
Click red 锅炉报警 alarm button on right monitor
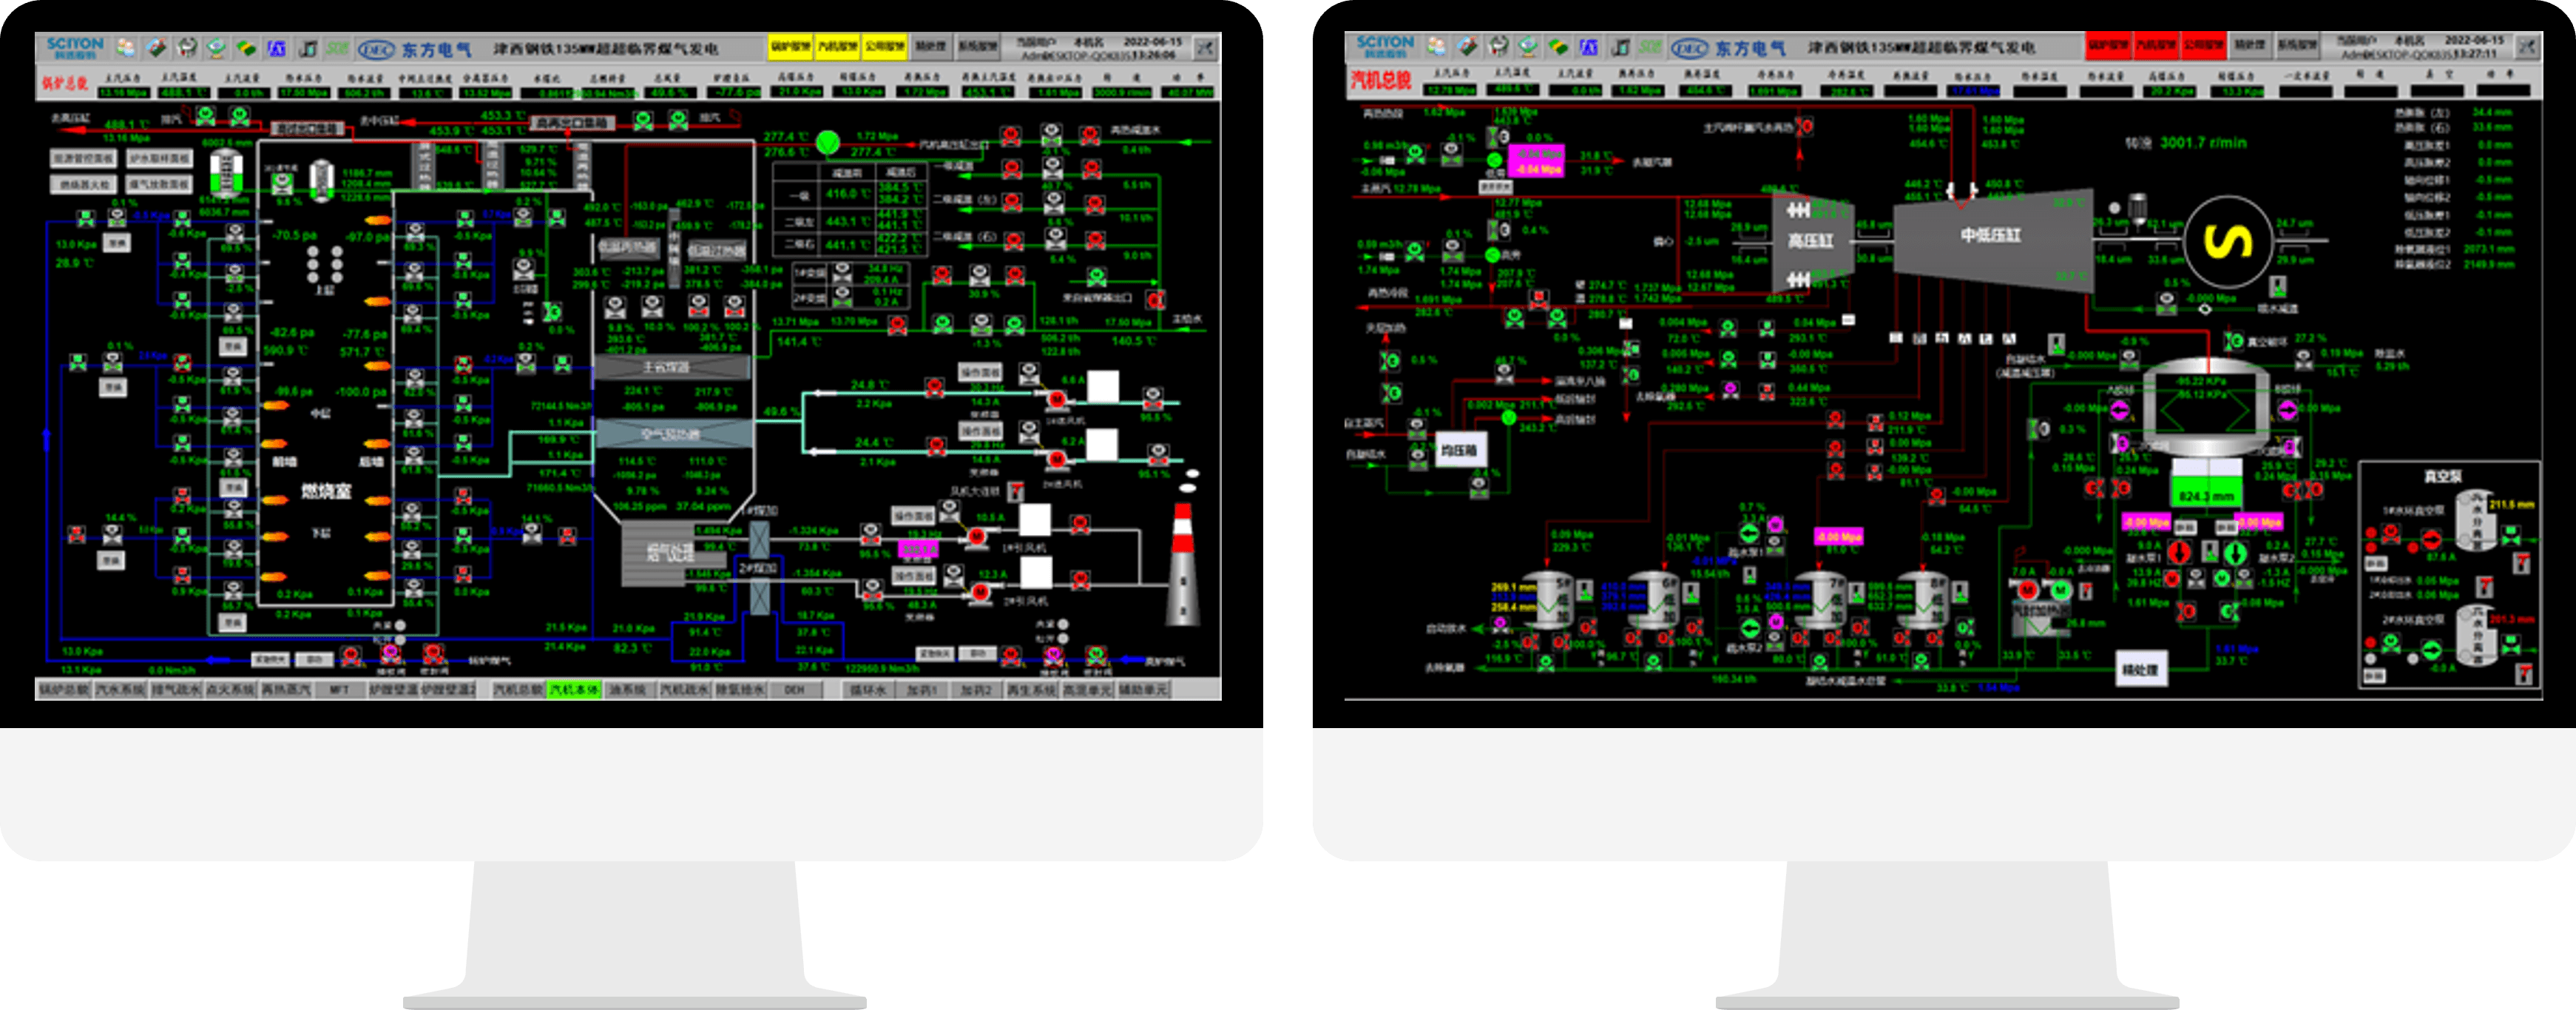pos(2108,45)
